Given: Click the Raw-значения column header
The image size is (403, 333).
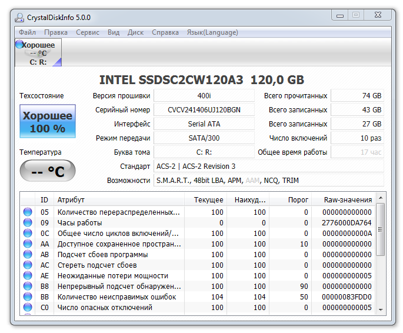Looking at the screenshot, I should coord(348,199).
